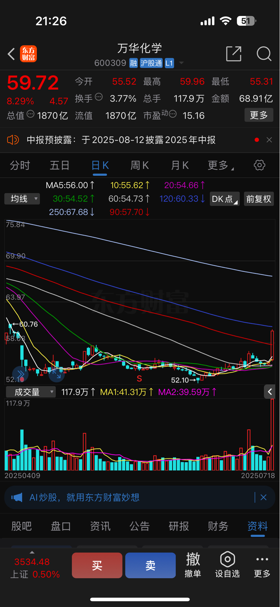Expand the 更多 chart period menu
Viewport: 280px width, 607px height.
220,166
